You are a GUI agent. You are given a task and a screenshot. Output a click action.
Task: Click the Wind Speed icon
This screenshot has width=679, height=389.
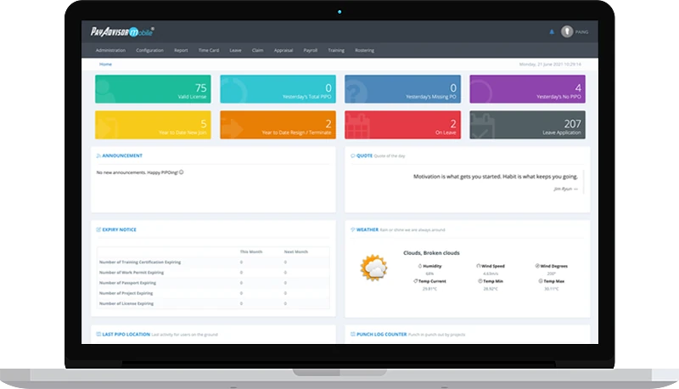[x=478, y=266]
